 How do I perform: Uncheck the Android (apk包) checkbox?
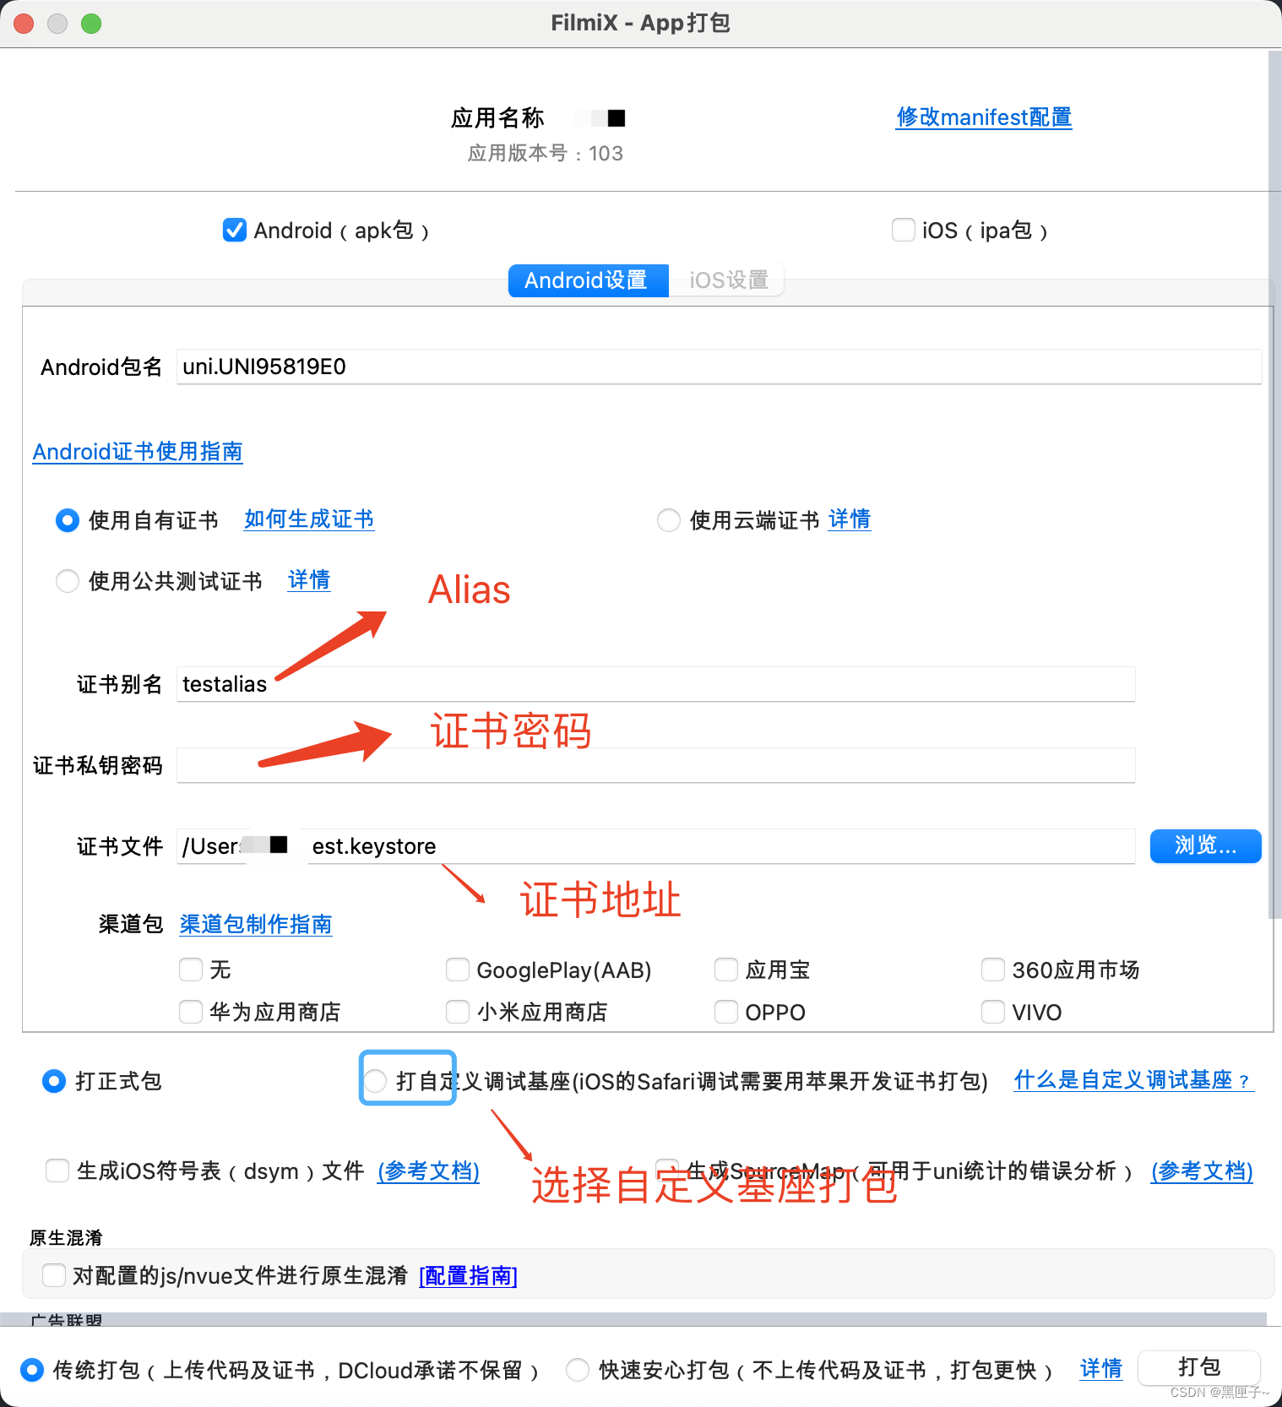pyautogui.click(x=234, y=230)
